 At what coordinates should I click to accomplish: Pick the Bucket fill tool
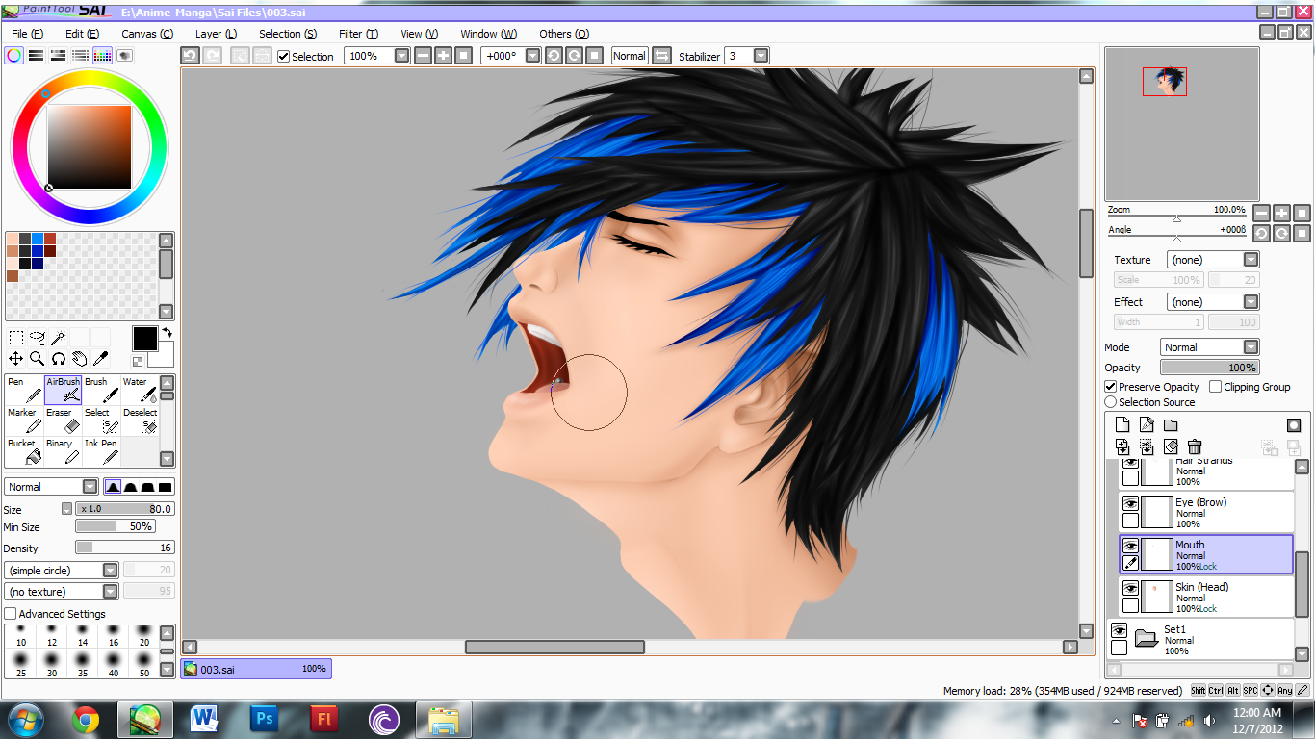[x=24, y=451]
